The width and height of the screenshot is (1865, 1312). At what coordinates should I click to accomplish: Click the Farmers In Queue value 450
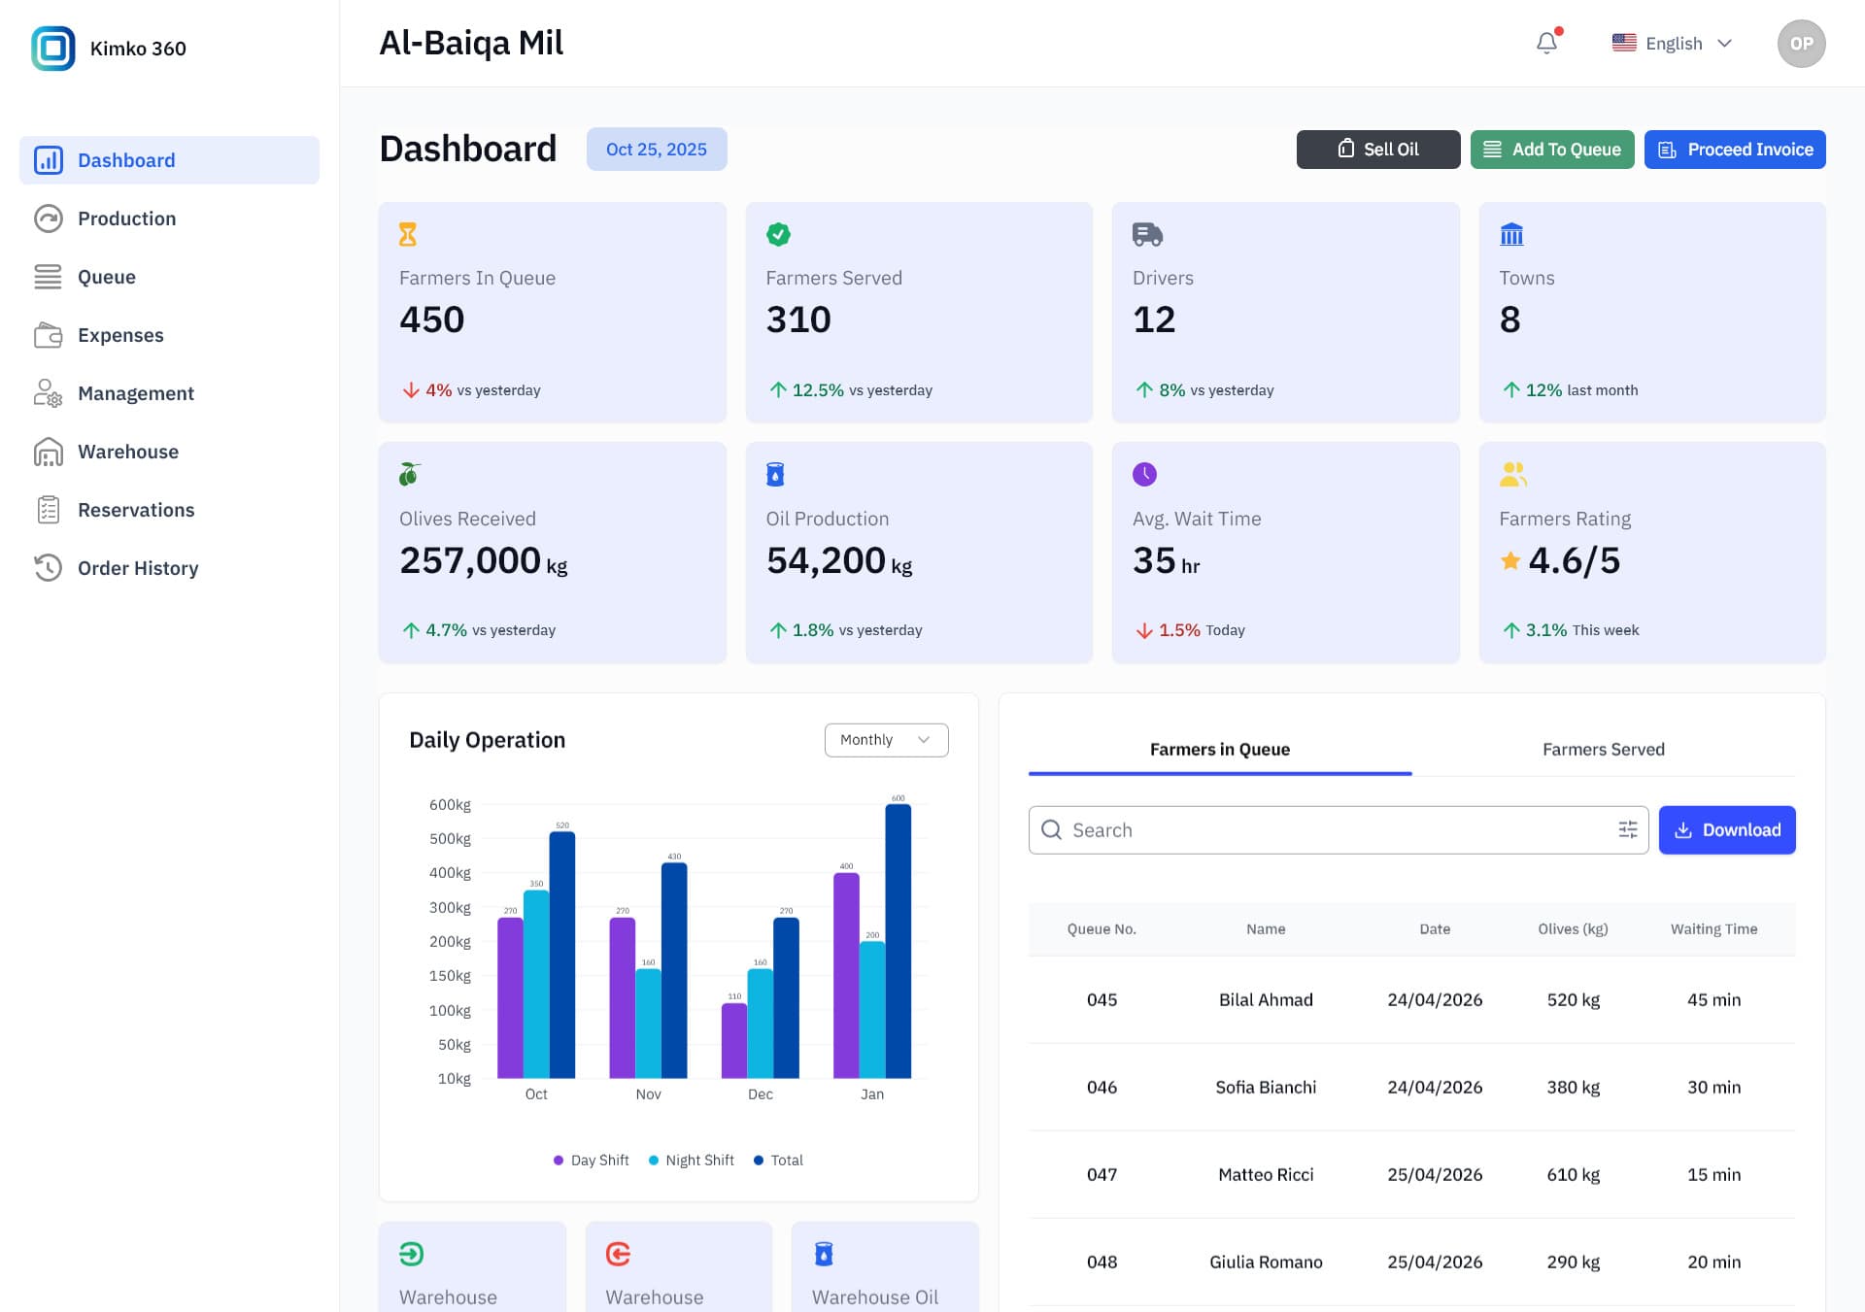click(x=432, y=320)
